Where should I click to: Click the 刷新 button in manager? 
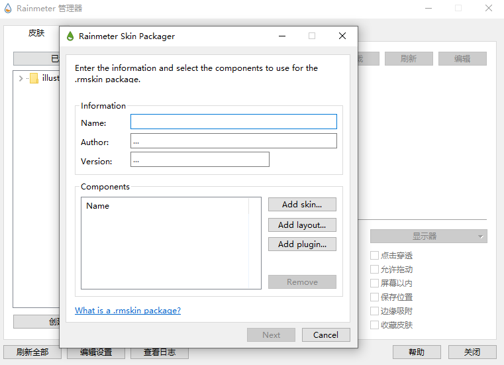[409, 58]
